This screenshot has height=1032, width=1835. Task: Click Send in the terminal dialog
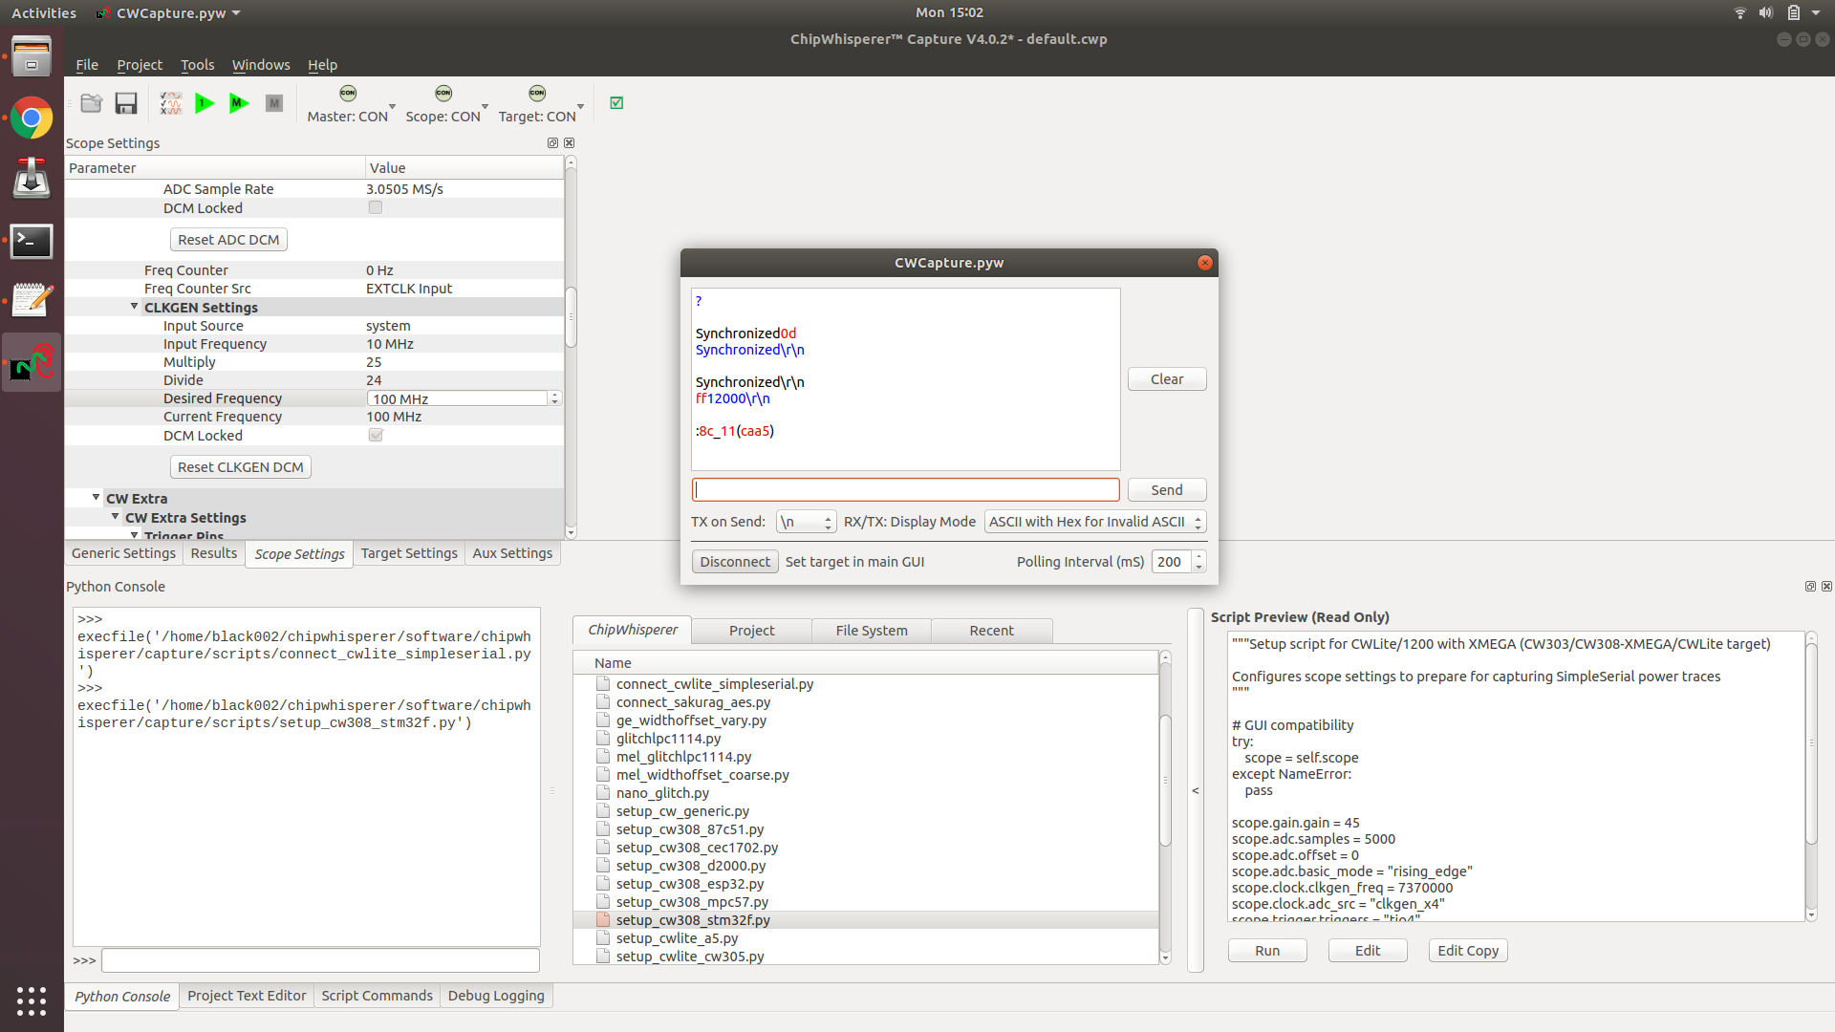[1167, 490]
